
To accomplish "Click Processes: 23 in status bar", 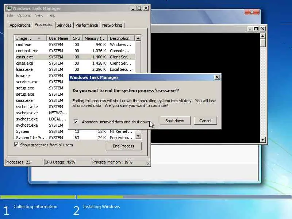I will coord(24,162).
